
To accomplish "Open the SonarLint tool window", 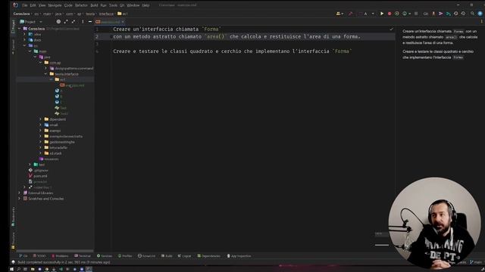I will (x=146, y=256).
